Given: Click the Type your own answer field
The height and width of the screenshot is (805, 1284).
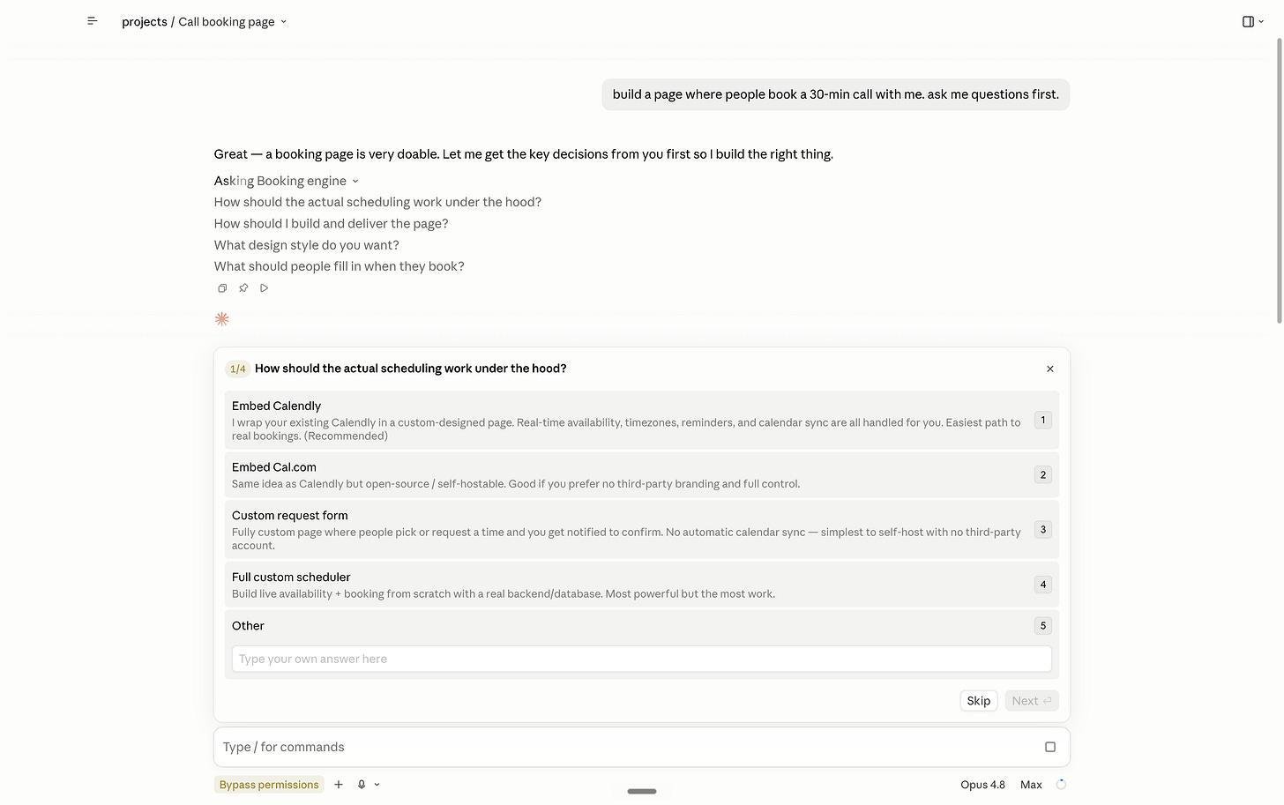Looking at the screenshot, I should [x=641, y=659].
